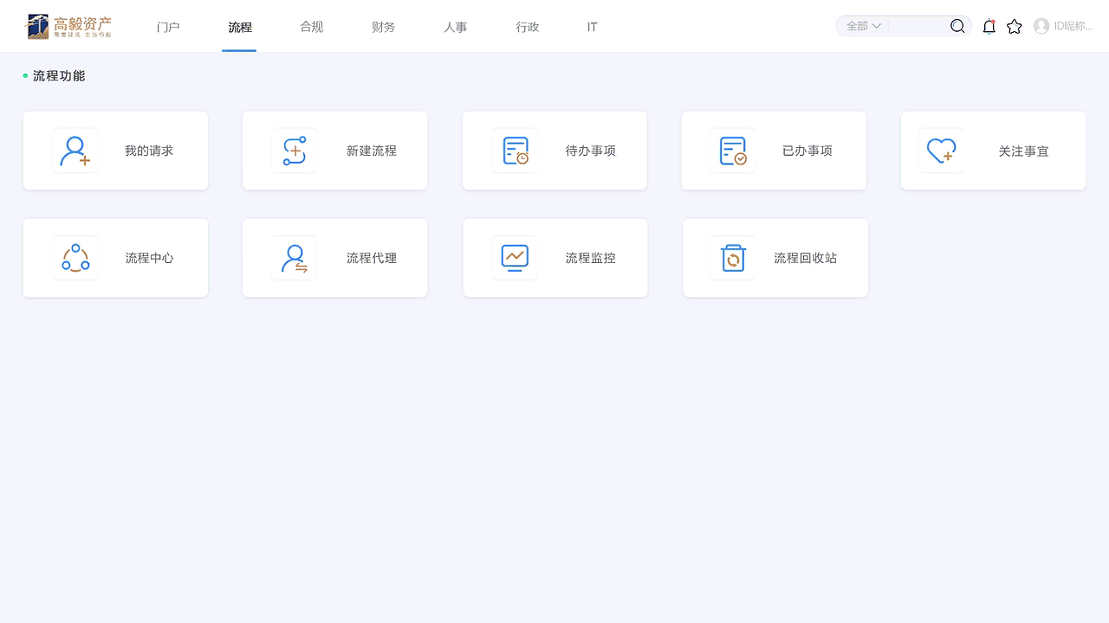Click the magnifier to start searching
The image size is (1109, 623).
click(x=957, y=26)
